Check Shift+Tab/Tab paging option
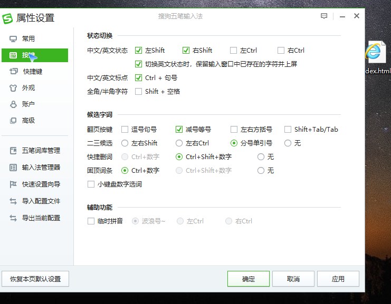 pyautogui.click(x=288, y=130)
